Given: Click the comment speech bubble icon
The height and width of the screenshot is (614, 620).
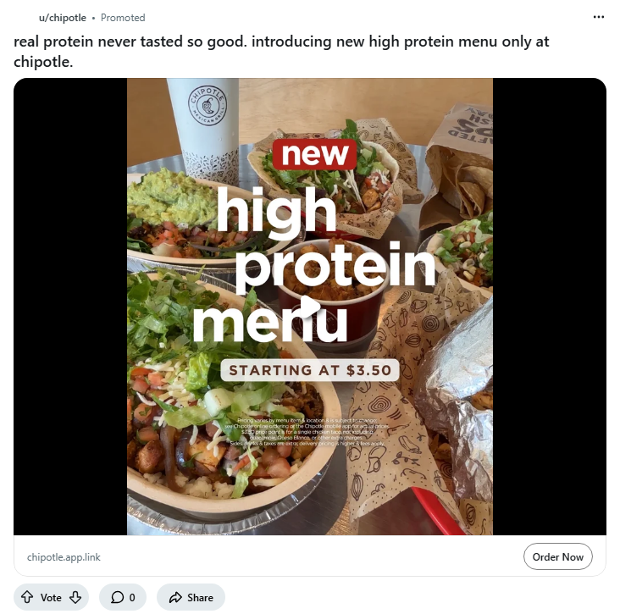Looking at the screenshot, I should [x=118, y=597].
